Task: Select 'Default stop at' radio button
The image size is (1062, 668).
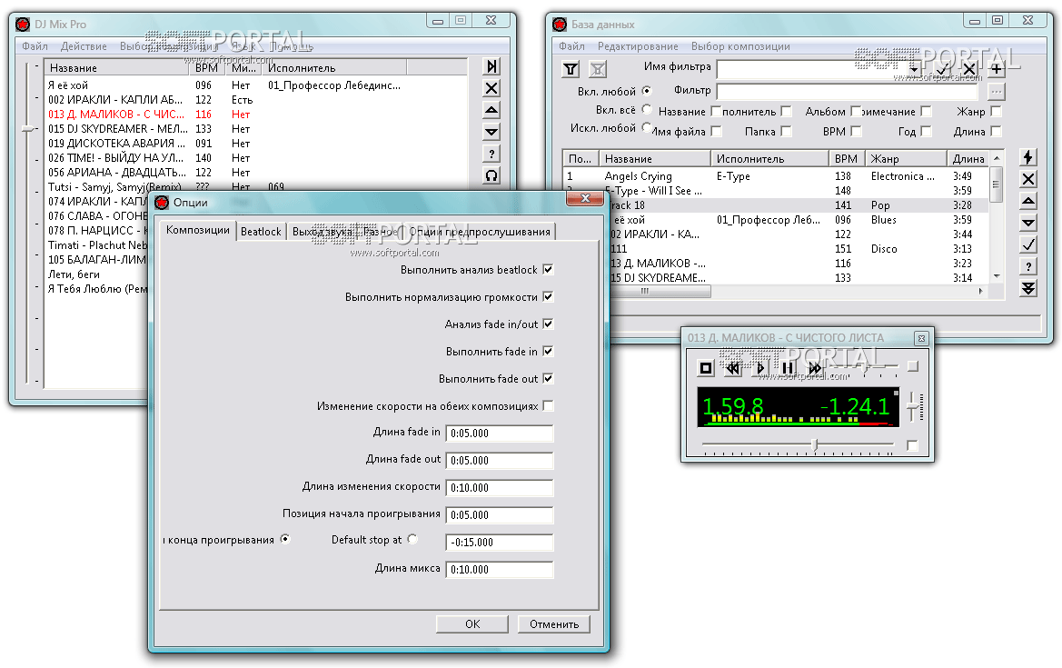Action: point(412,539)
